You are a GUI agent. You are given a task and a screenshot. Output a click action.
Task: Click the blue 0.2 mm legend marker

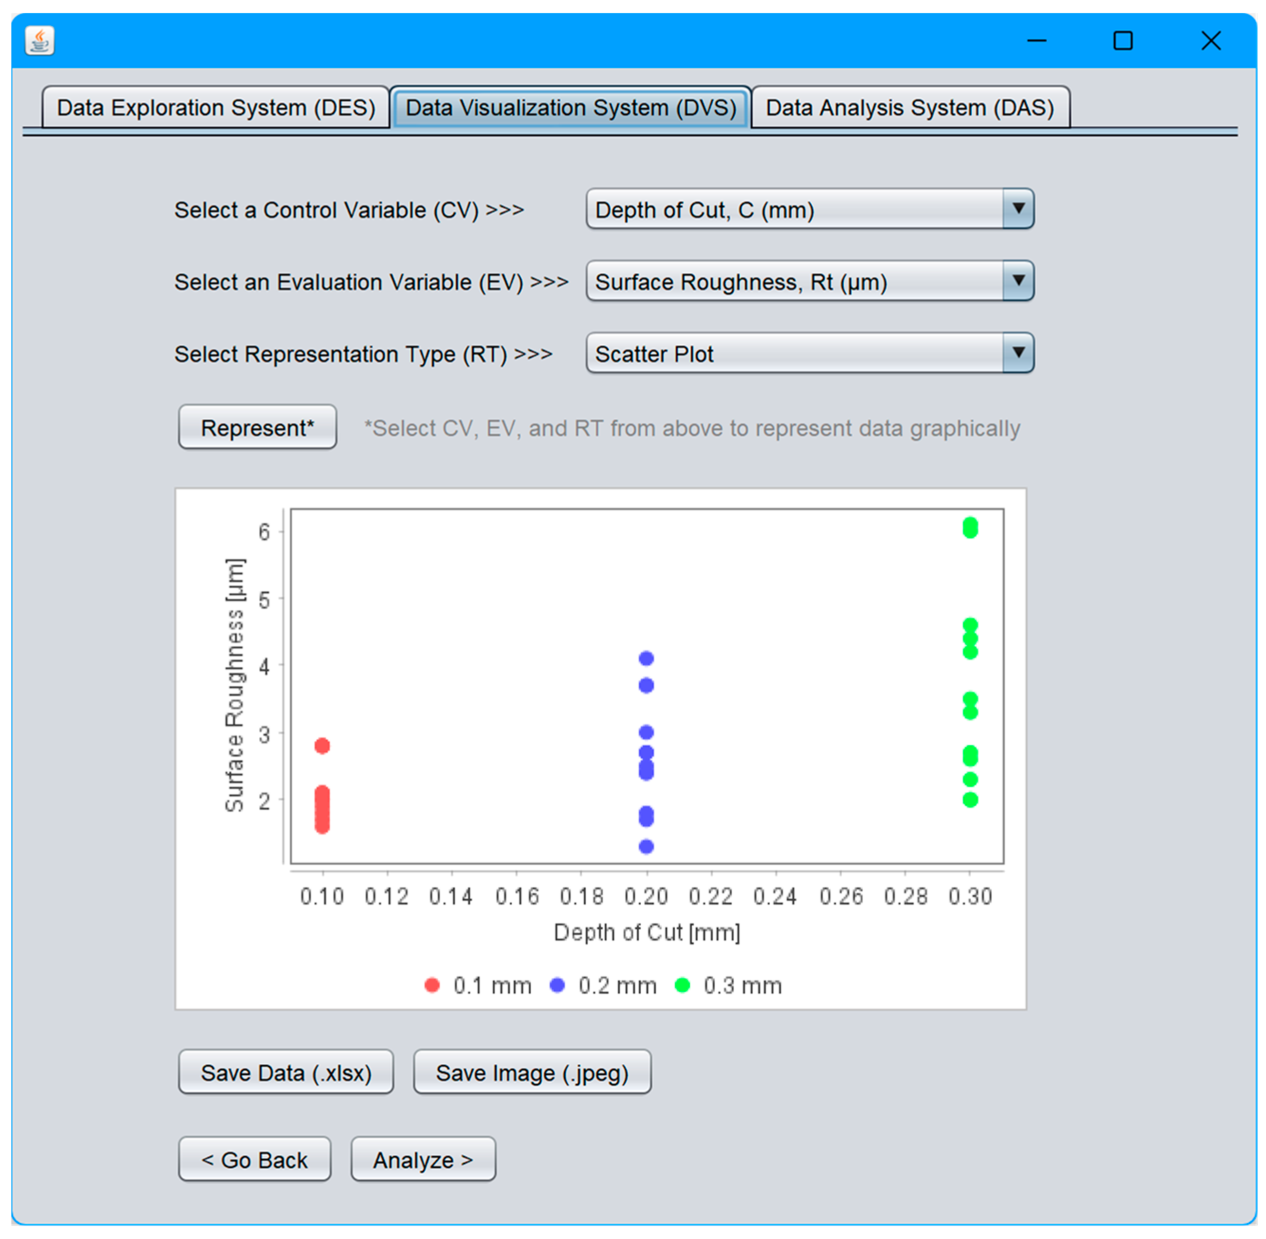point(557,985)
